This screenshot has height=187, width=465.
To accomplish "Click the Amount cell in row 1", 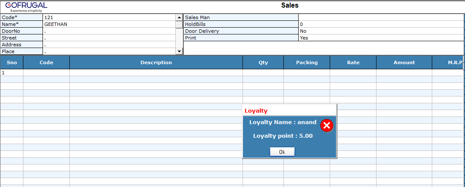I will point(404,73).
